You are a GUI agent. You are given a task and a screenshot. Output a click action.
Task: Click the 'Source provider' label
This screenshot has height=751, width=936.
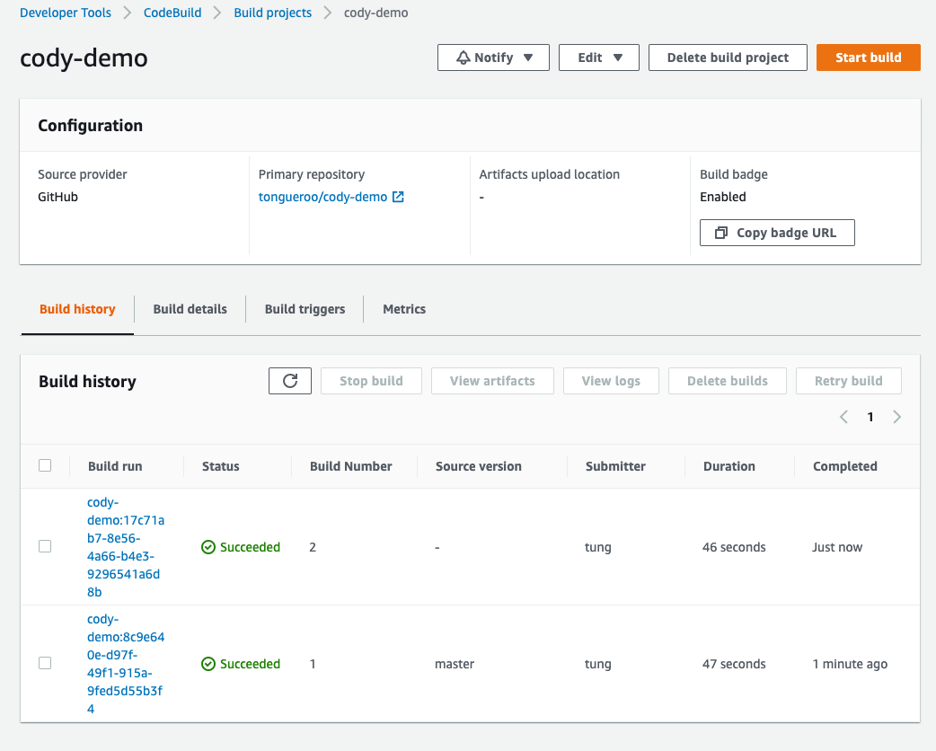83,174
